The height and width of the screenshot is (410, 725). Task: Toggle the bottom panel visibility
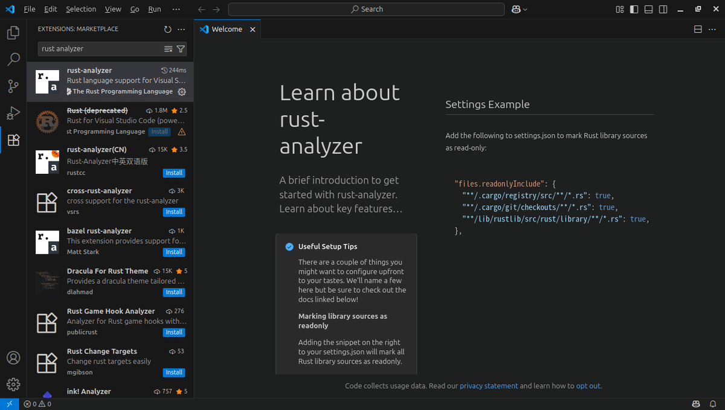pyautogui.click(x=648, y=9)
